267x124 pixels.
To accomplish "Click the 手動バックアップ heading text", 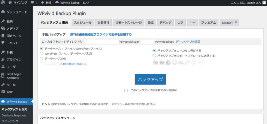I will click(54, 35).
